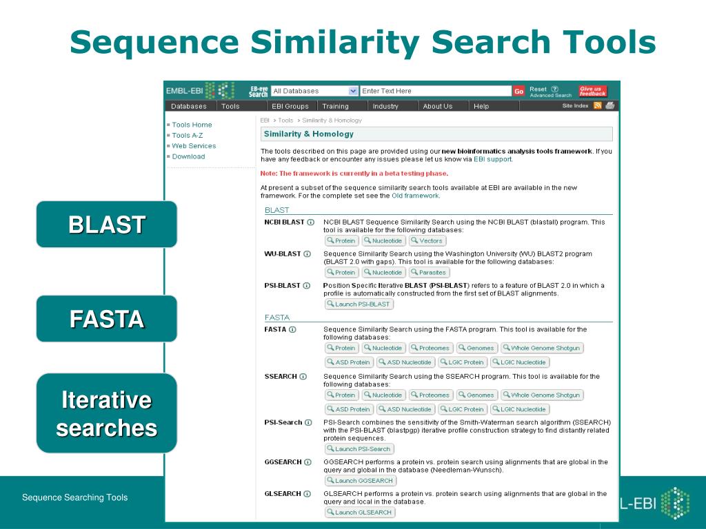Open the EBI Groups menu

tap(290, 106)
